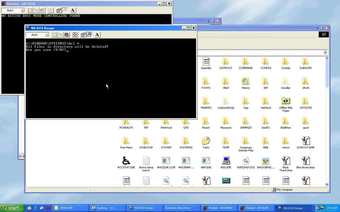This screenshot has width=340, height=212.
Task: Launch Opera from quick launch
Action: pyautogui.click(x=48, y=208)
